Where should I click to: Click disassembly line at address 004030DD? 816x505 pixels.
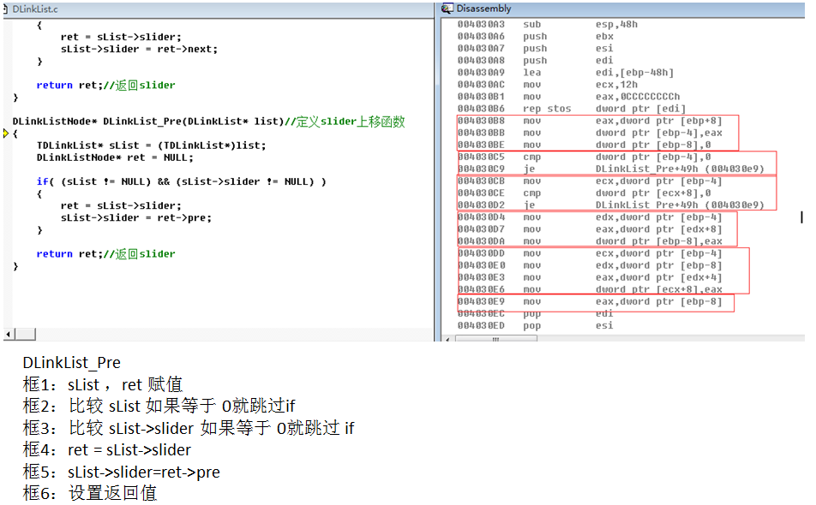pyautogui.click(x=590, y=253)
